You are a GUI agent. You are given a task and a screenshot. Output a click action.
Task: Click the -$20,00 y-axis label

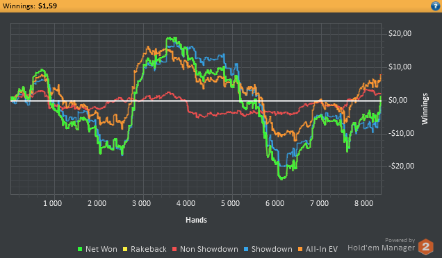[x=401, y=166]
